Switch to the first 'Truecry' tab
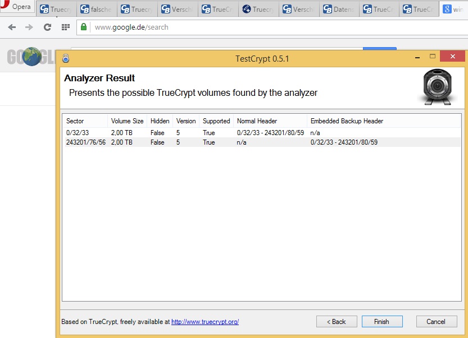This screenshot has height=338, width=468. [x=56, y=10]
